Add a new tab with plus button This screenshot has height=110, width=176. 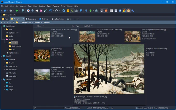point(75,19)
